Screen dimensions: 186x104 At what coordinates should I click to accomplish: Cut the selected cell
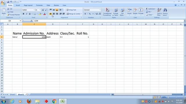pyautogui.click(x=10, y=9)
